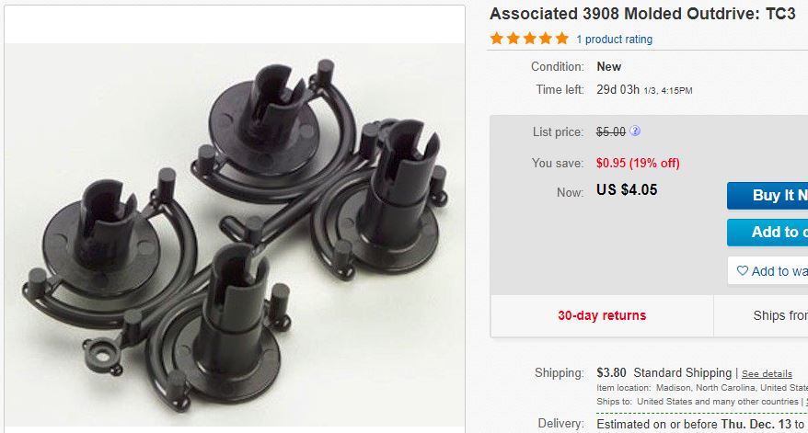Click the Add to cart button
The height and width of the screenshot is (433, 808).
point(768,233)
